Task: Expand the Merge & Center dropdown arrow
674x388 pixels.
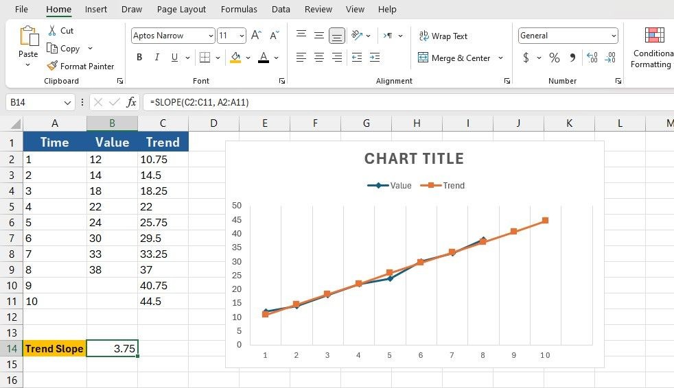Action: click(x=501, y=58)
